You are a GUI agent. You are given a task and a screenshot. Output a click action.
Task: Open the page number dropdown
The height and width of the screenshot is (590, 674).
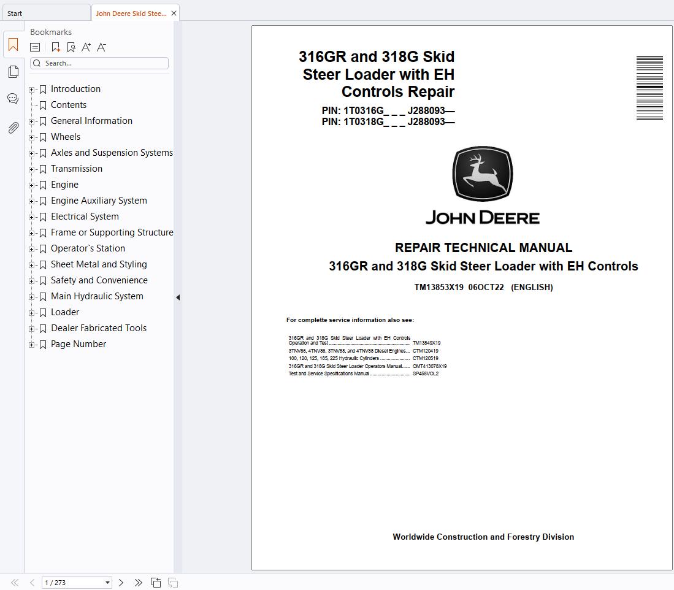point(107,583)
